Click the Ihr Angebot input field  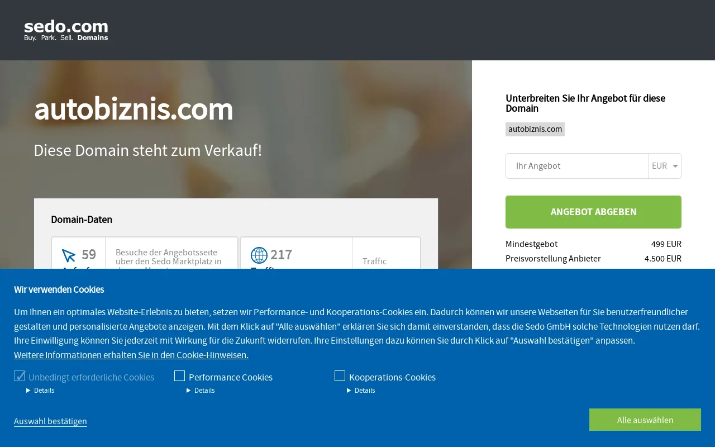click(x=577, y=166)
